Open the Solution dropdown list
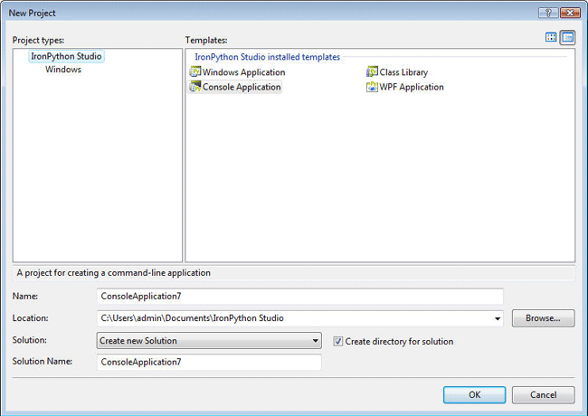This screenshot has height=416, width=588. pos(209,341)
